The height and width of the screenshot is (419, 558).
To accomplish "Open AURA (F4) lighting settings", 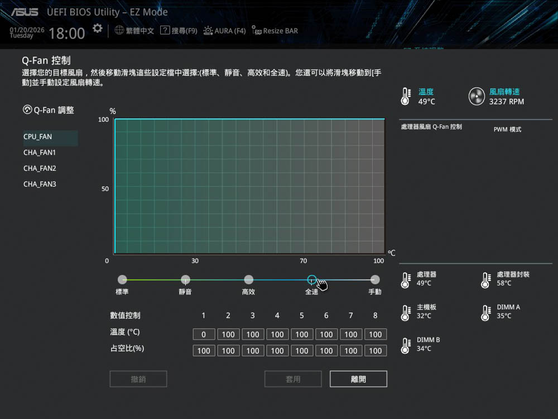I will (224, 31).
